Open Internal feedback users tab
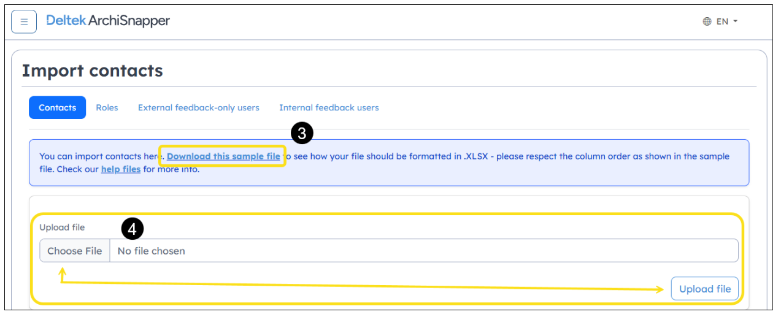 click(x=329, y=107)
